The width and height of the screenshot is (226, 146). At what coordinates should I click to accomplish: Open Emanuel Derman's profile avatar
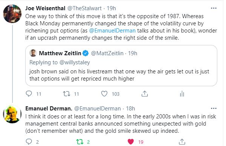coord(12,114)
